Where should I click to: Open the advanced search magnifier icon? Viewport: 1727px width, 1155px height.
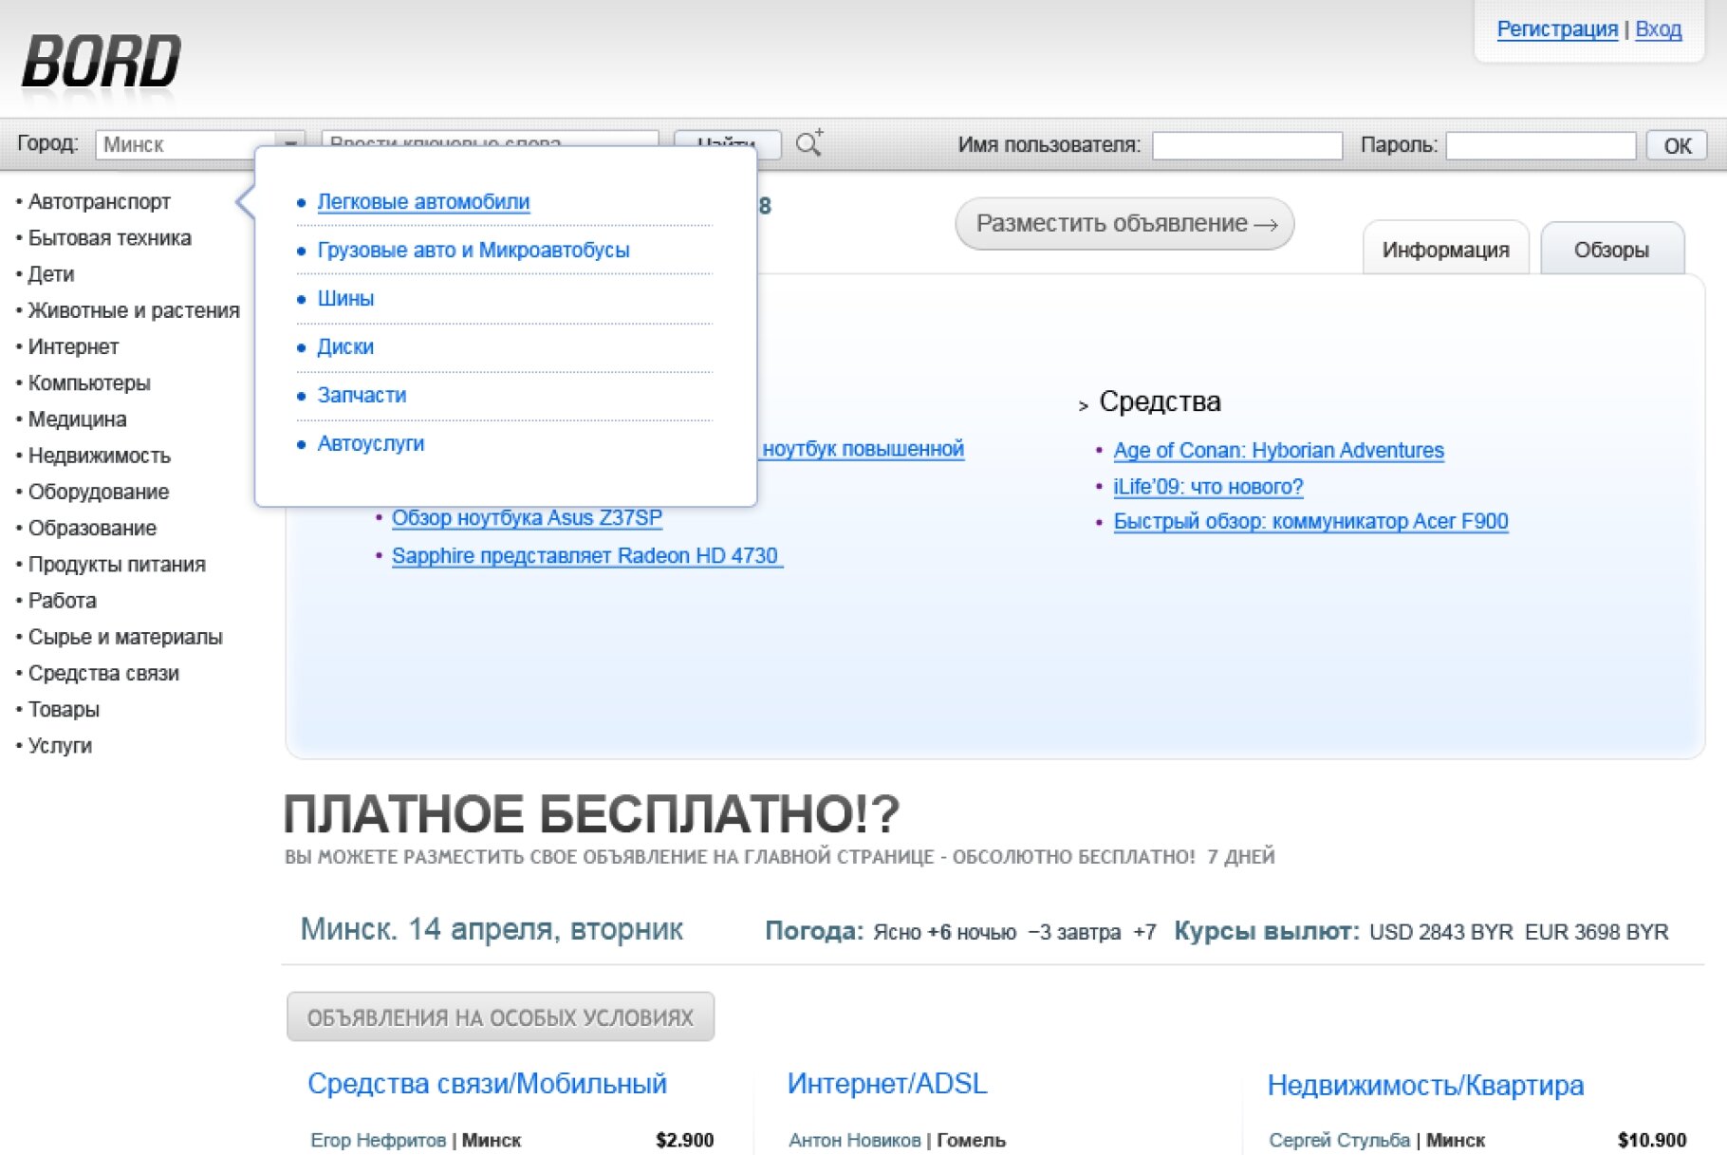coord(809,143)
